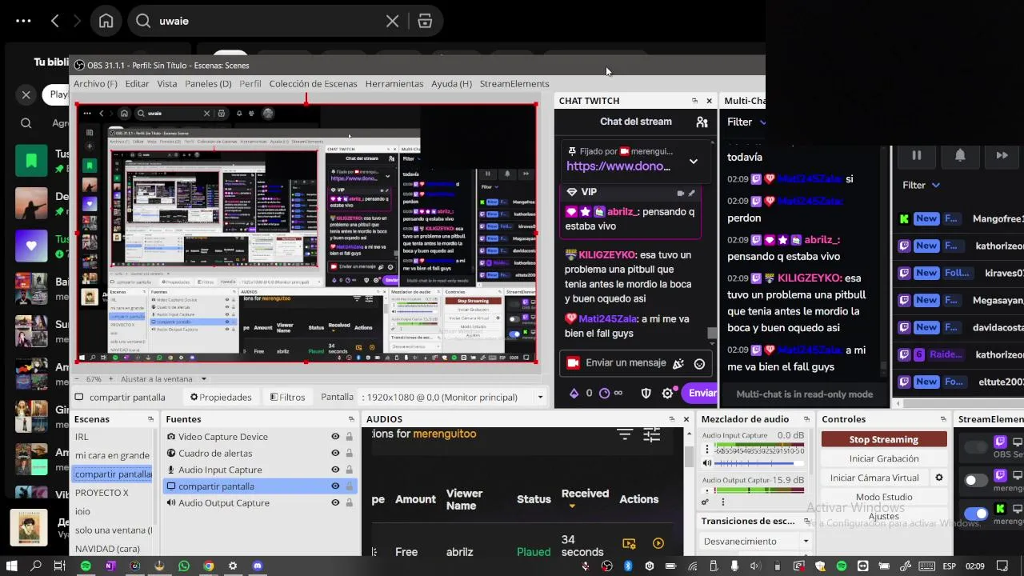
Task: Open the chat community users icon
Action: coord(702,122)
